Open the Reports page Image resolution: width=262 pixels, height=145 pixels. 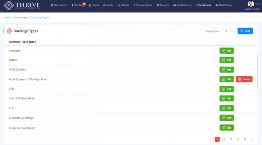click(163, 5)
